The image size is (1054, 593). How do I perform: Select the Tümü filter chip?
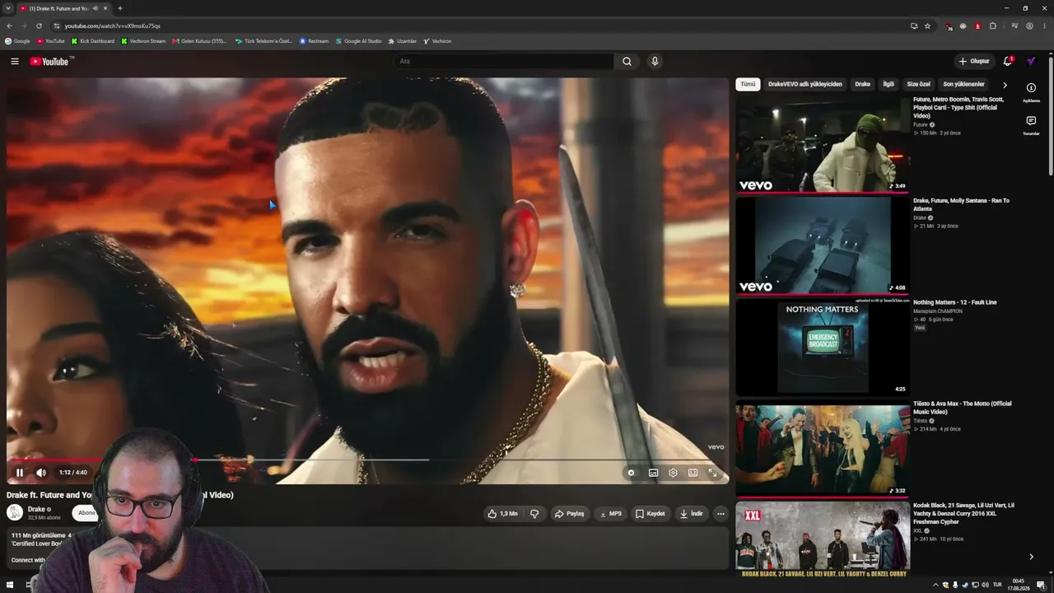pos(748,84)
